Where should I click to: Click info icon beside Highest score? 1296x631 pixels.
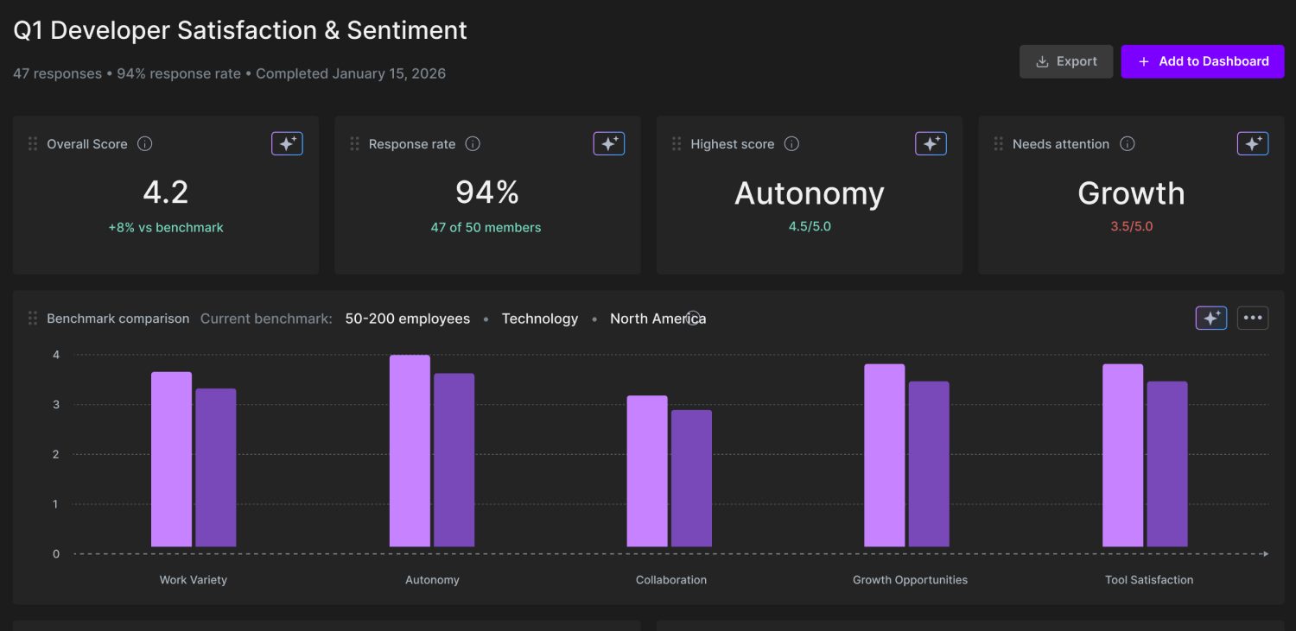tap(791, 144)
